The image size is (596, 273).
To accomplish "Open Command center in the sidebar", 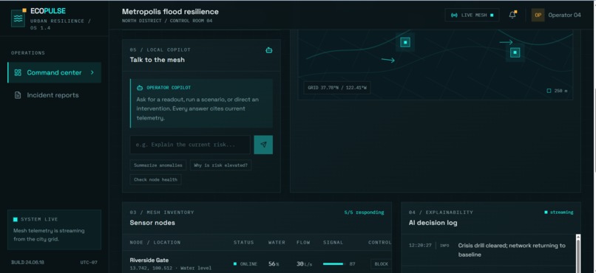I will coord(55,72).
